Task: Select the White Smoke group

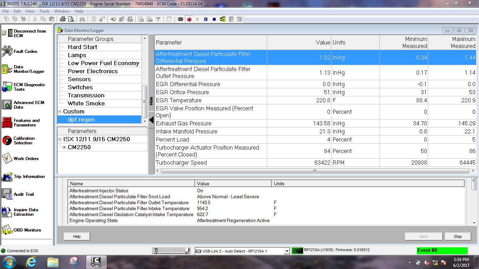Action: pyautogui.click(x=86, y=103)
